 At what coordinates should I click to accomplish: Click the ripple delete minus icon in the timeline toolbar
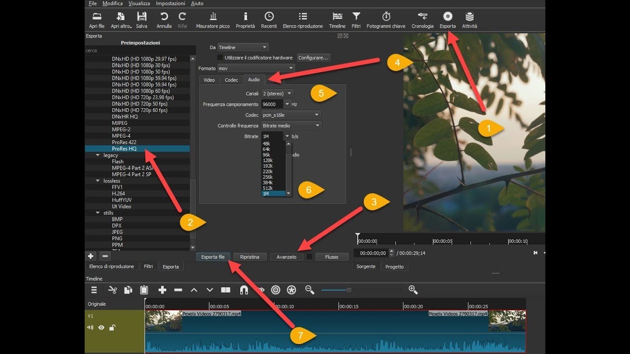178,290
